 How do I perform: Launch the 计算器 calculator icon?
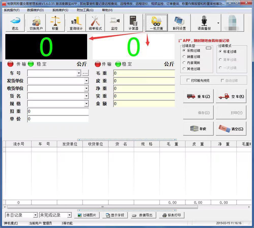(x=133, y=23)
